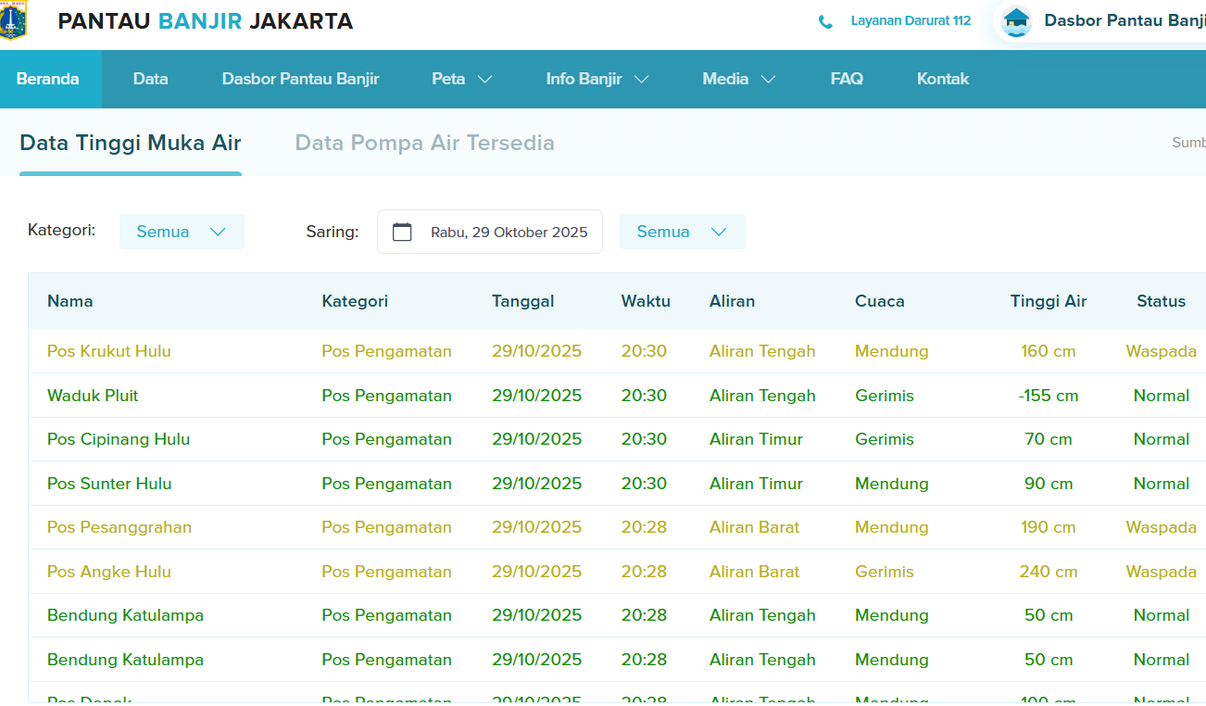Select the Data Tinggi Muka Air tab

click(131, 143)
